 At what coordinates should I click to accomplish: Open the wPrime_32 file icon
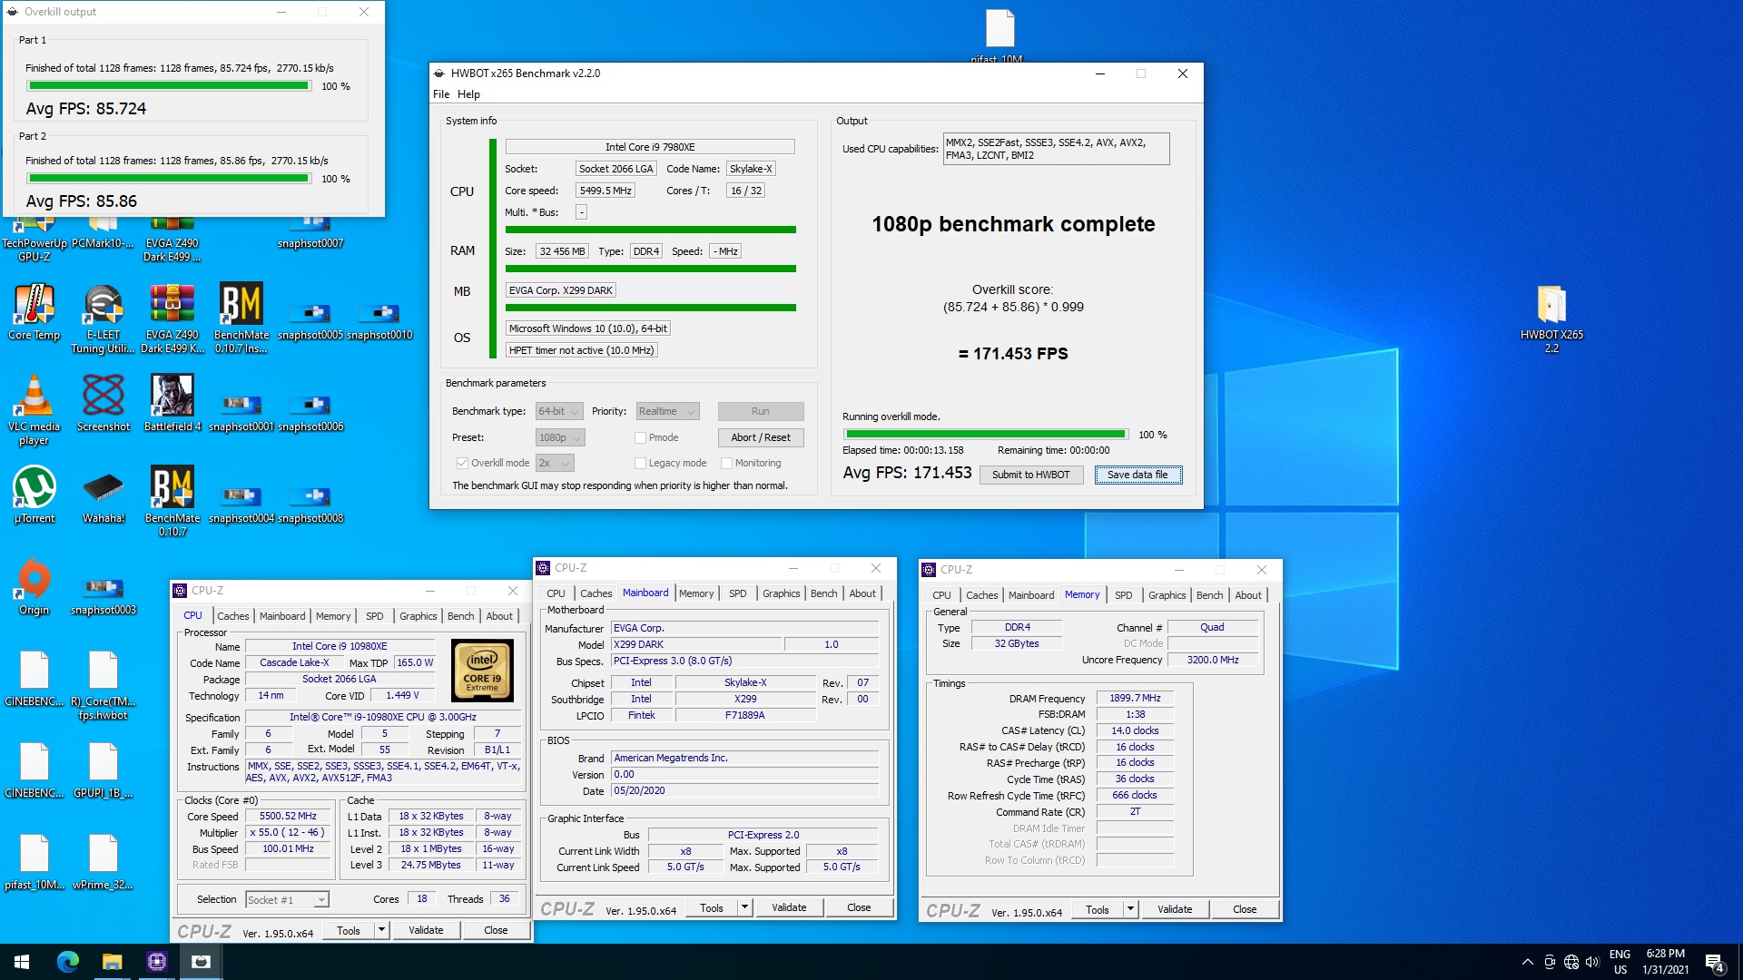103,861
